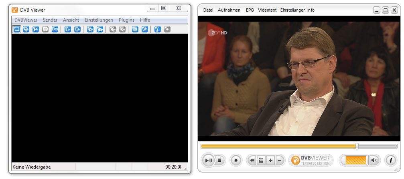Click the EPG icon in the left toolbar
This screenshot has height=179, width=404.
(x=55, y=29)
